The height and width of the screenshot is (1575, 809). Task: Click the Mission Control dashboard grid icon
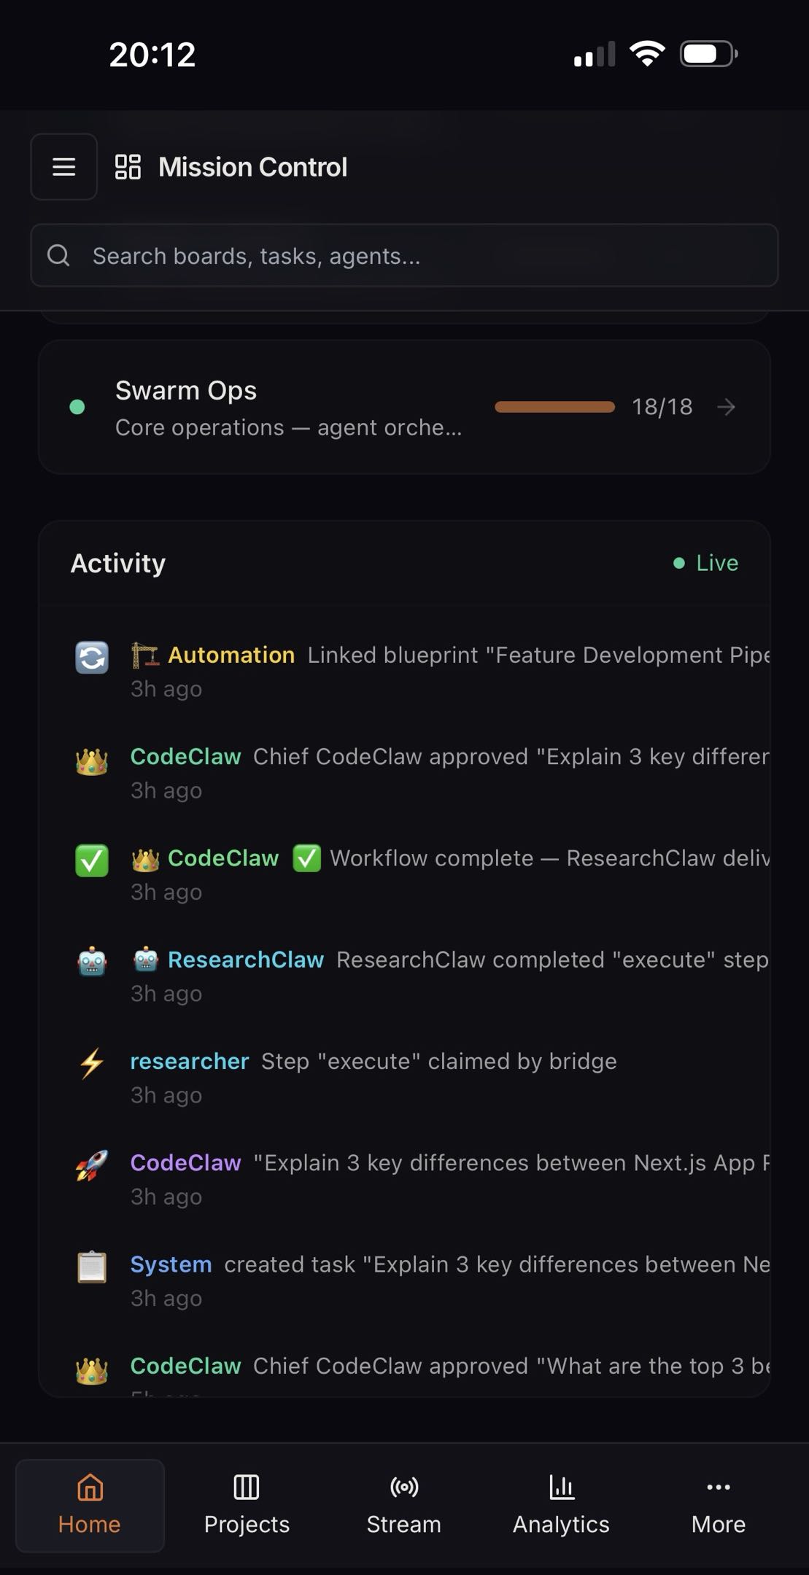pos(128,166)
